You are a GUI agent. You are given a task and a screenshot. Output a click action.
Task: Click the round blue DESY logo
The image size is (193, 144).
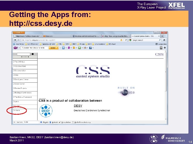[x=46, y=111]
